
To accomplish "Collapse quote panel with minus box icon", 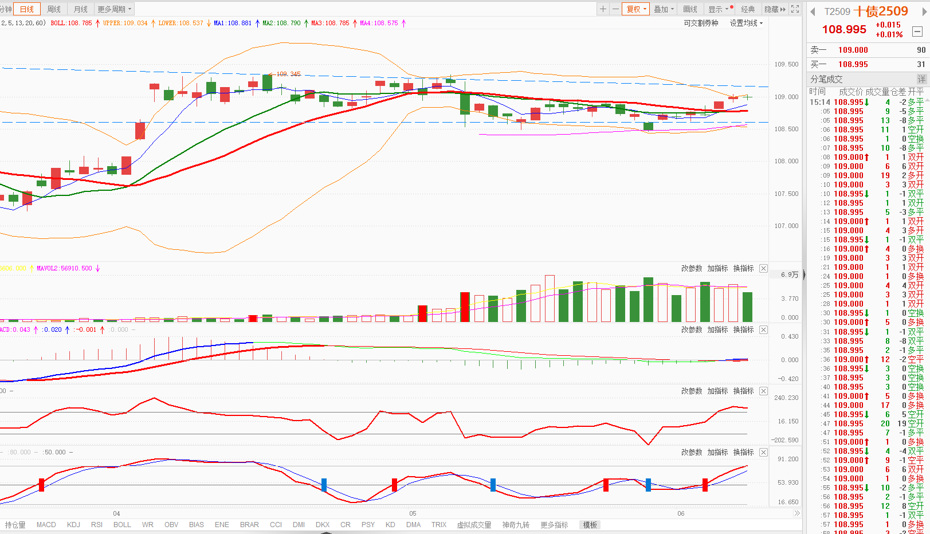I will tap(917, 32).
